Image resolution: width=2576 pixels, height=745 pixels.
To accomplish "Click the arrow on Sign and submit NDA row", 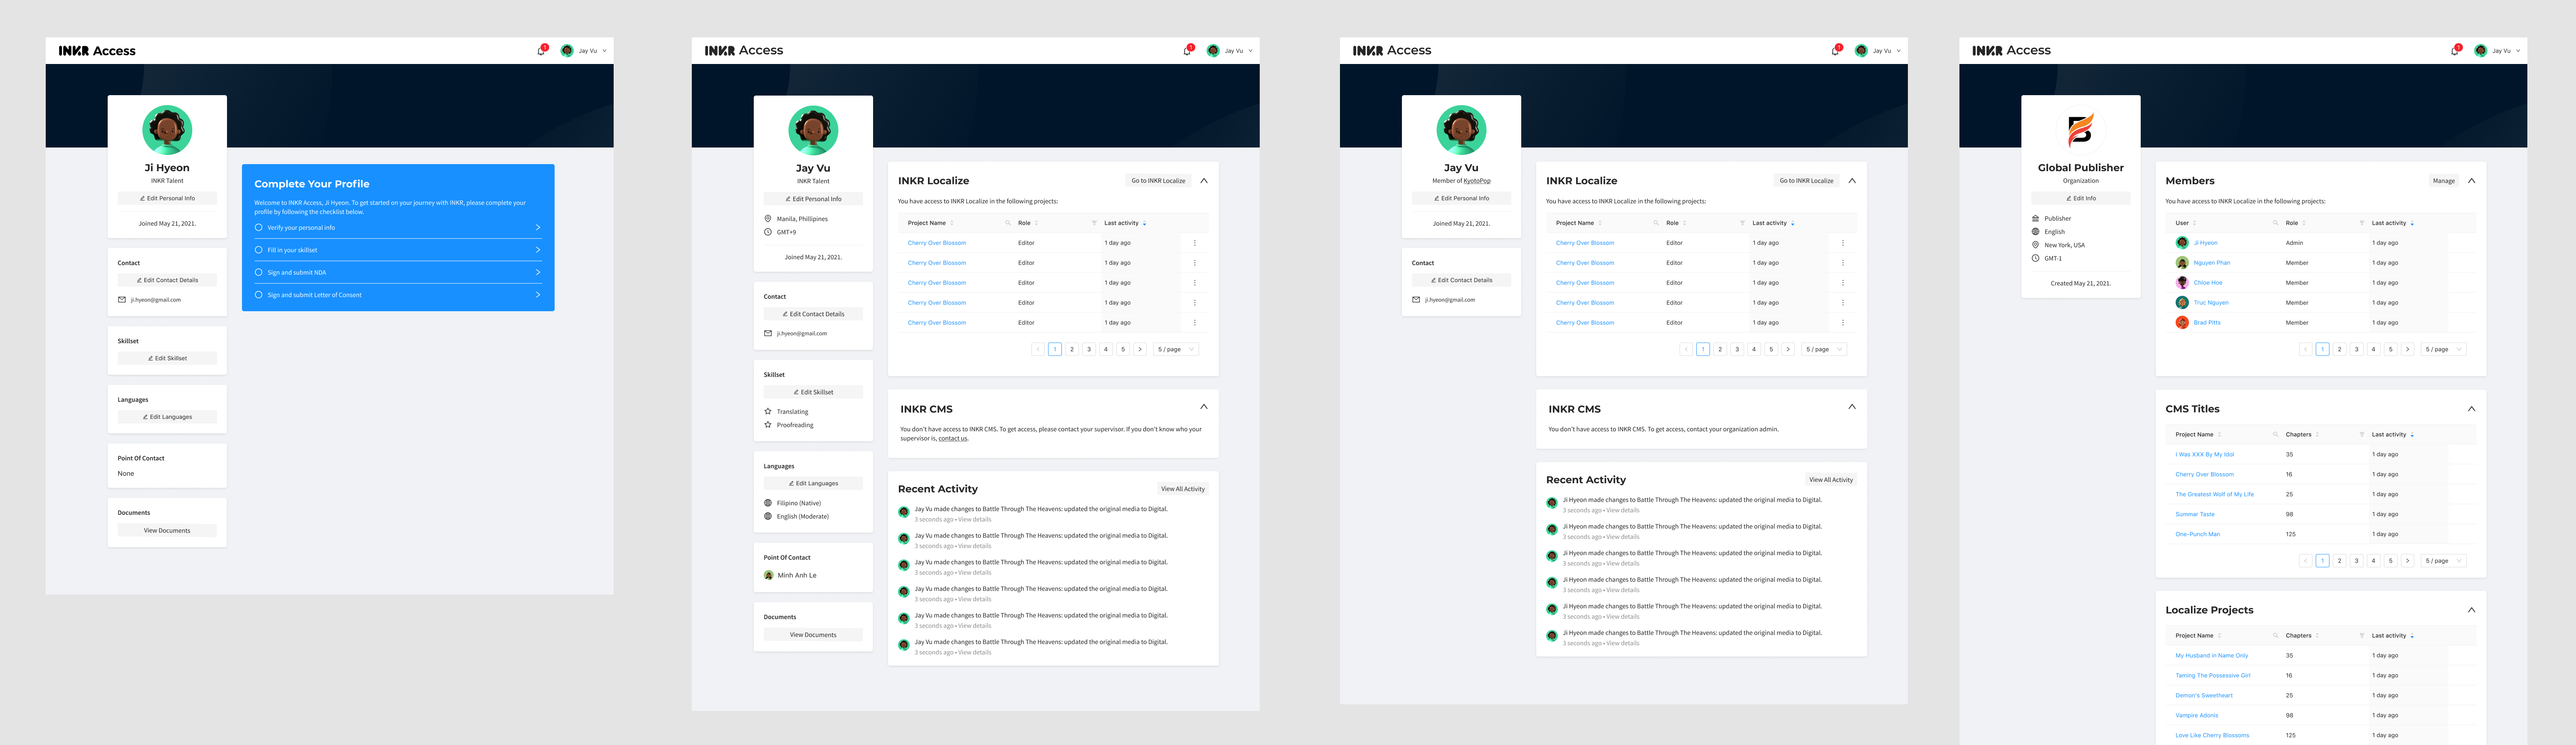I will 537,272.
